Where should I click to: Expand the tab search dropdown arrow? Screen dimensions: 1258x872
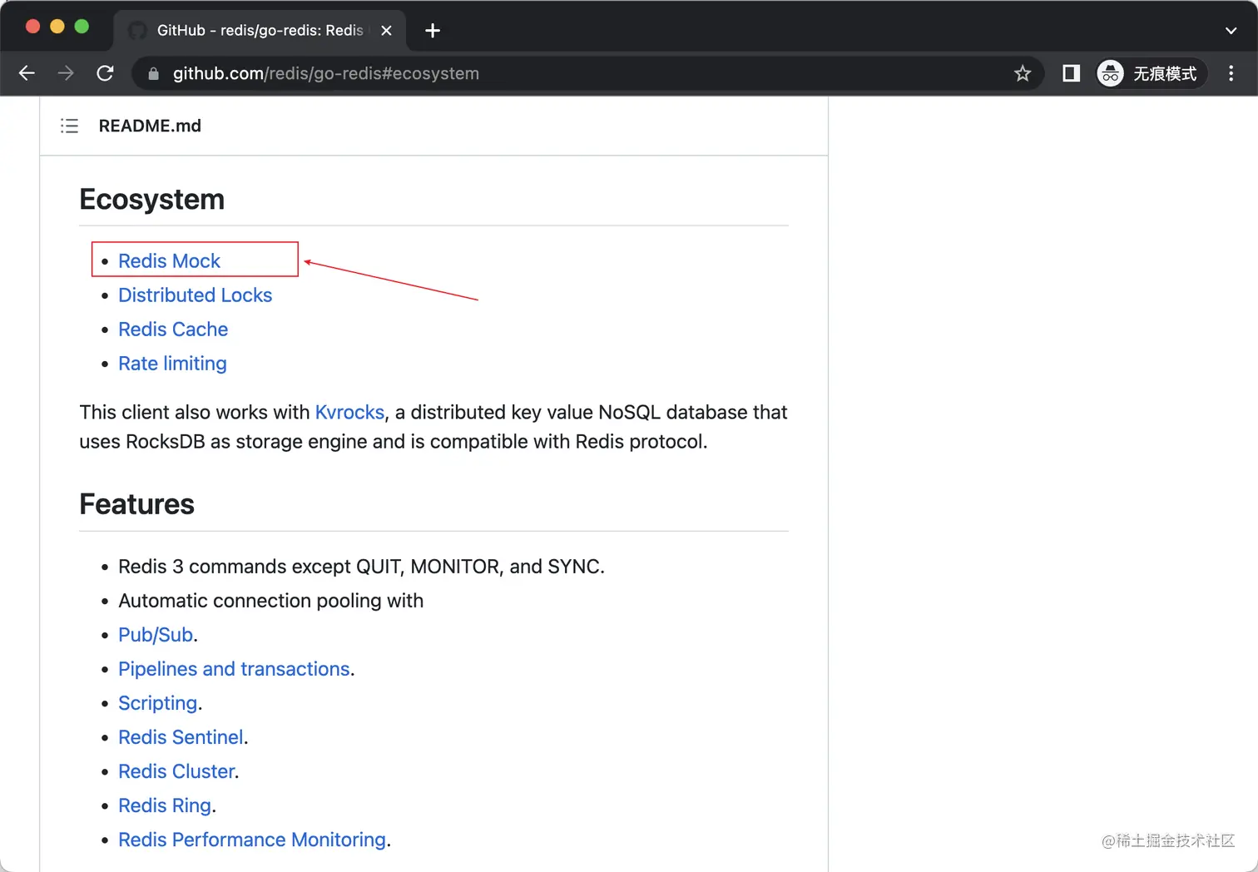coord(1231,31)
